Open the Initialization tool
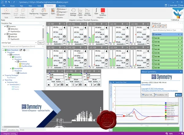184x135 pixels. click(x=6, y=11)
